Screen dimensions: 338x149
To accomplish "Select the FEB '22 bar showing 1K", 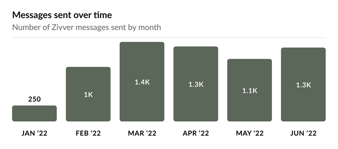I will click(x=88, y=94).
